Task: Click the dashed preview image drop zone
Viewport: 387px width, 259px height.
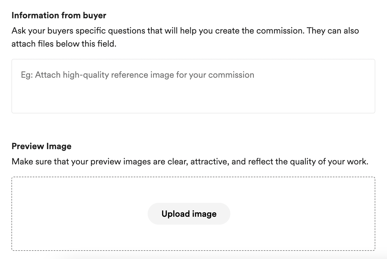Action: point(193,214)
